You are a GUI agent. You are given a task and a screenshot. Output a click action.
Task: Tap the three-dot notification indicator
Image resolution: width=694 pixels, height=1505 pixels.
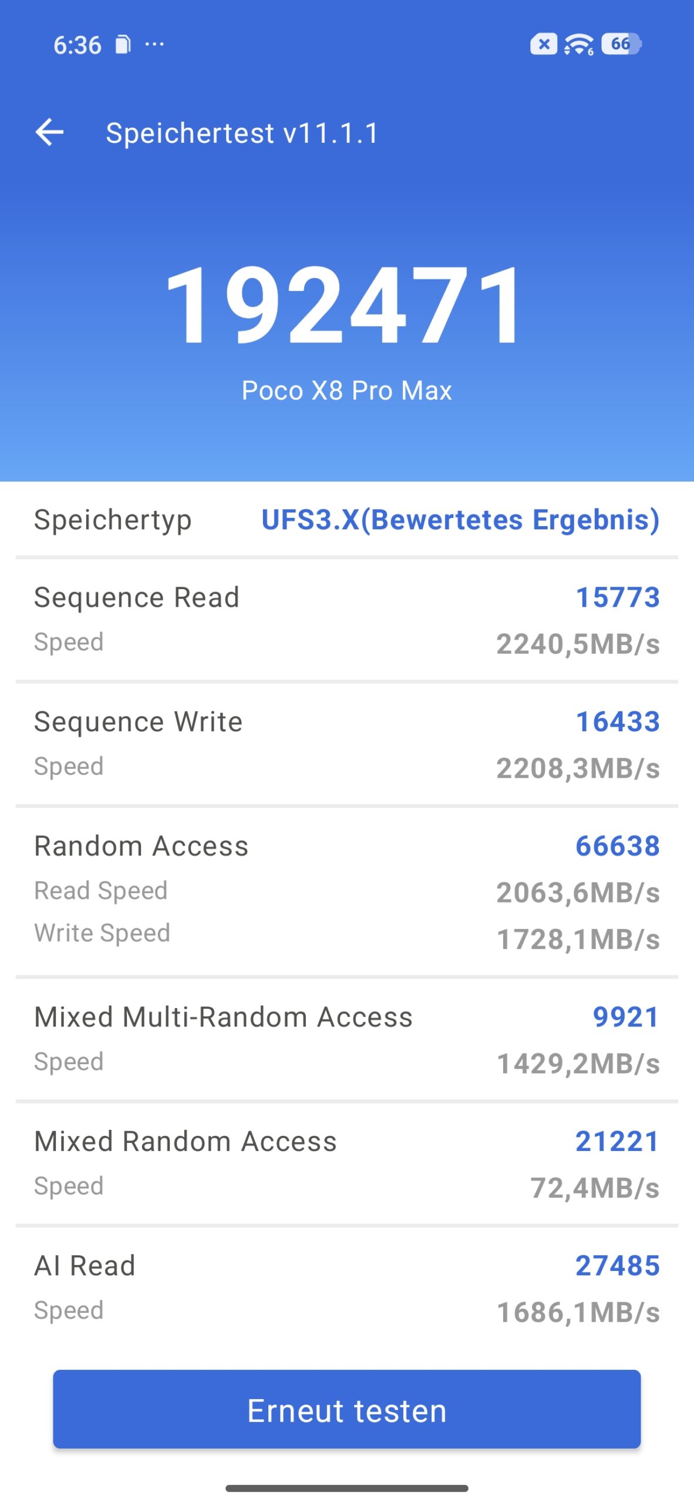(x=154, y=44)
